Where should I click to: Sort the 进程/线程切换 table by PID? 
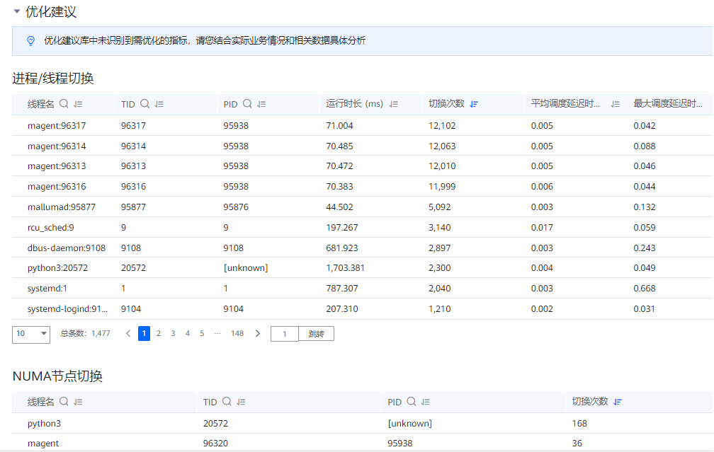(261, 104)
